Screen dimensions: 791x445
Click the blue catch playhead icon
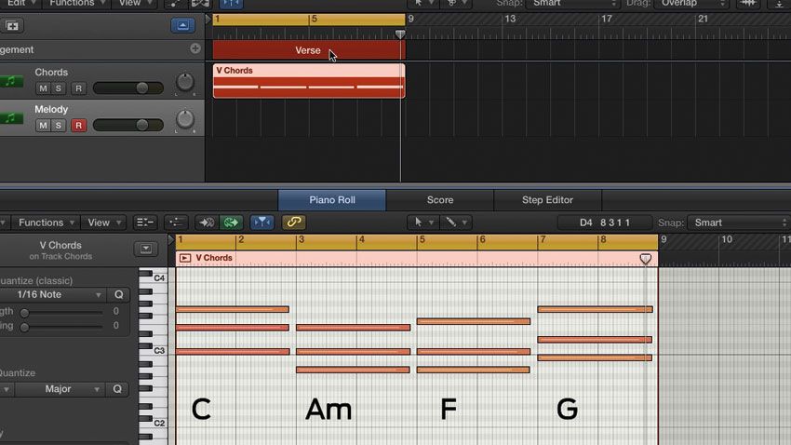pyautogui.click(x=261, y=222)
